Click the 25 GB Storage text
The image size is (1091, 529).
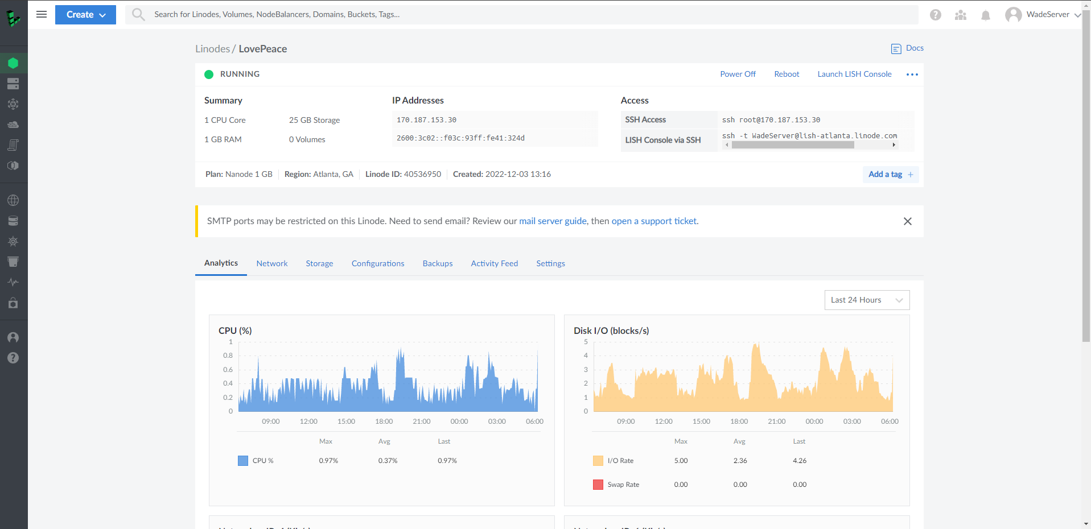314,121
